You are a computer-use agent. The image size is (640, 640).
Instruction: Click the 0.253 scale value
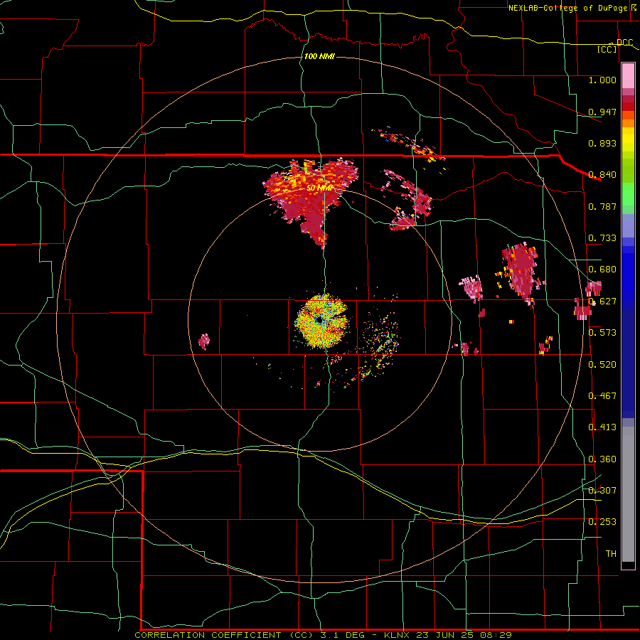click(x=602, y=522)
